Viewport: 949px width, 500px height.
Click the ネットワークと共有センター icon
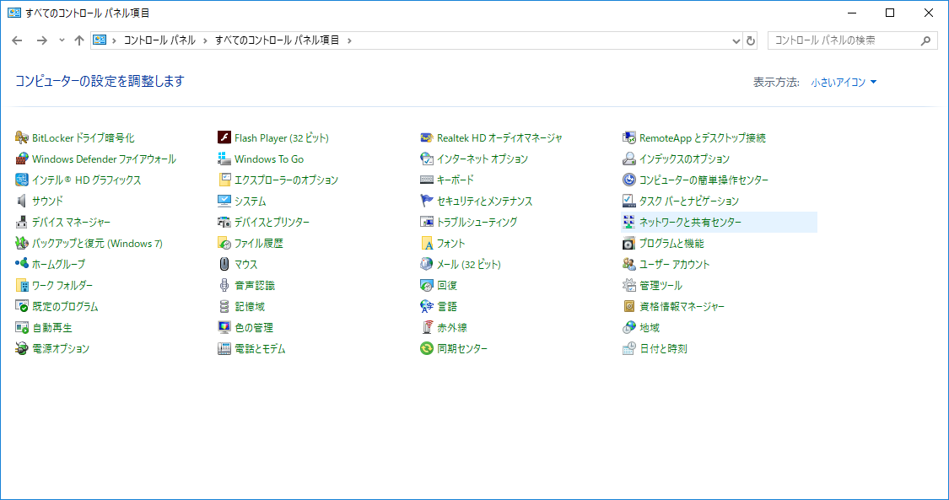(629, 222)
